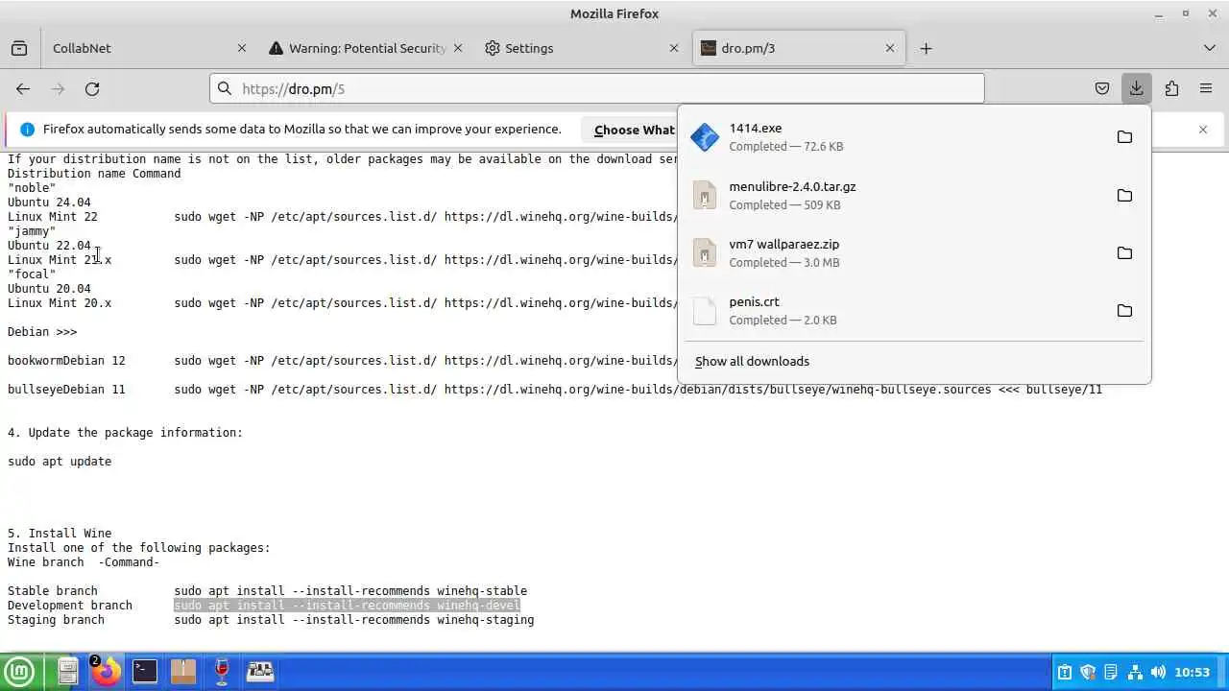Viewport: 1229px width, 691px height.
Task: Close the dro.pm/3 tab
Action: (890, 48)
